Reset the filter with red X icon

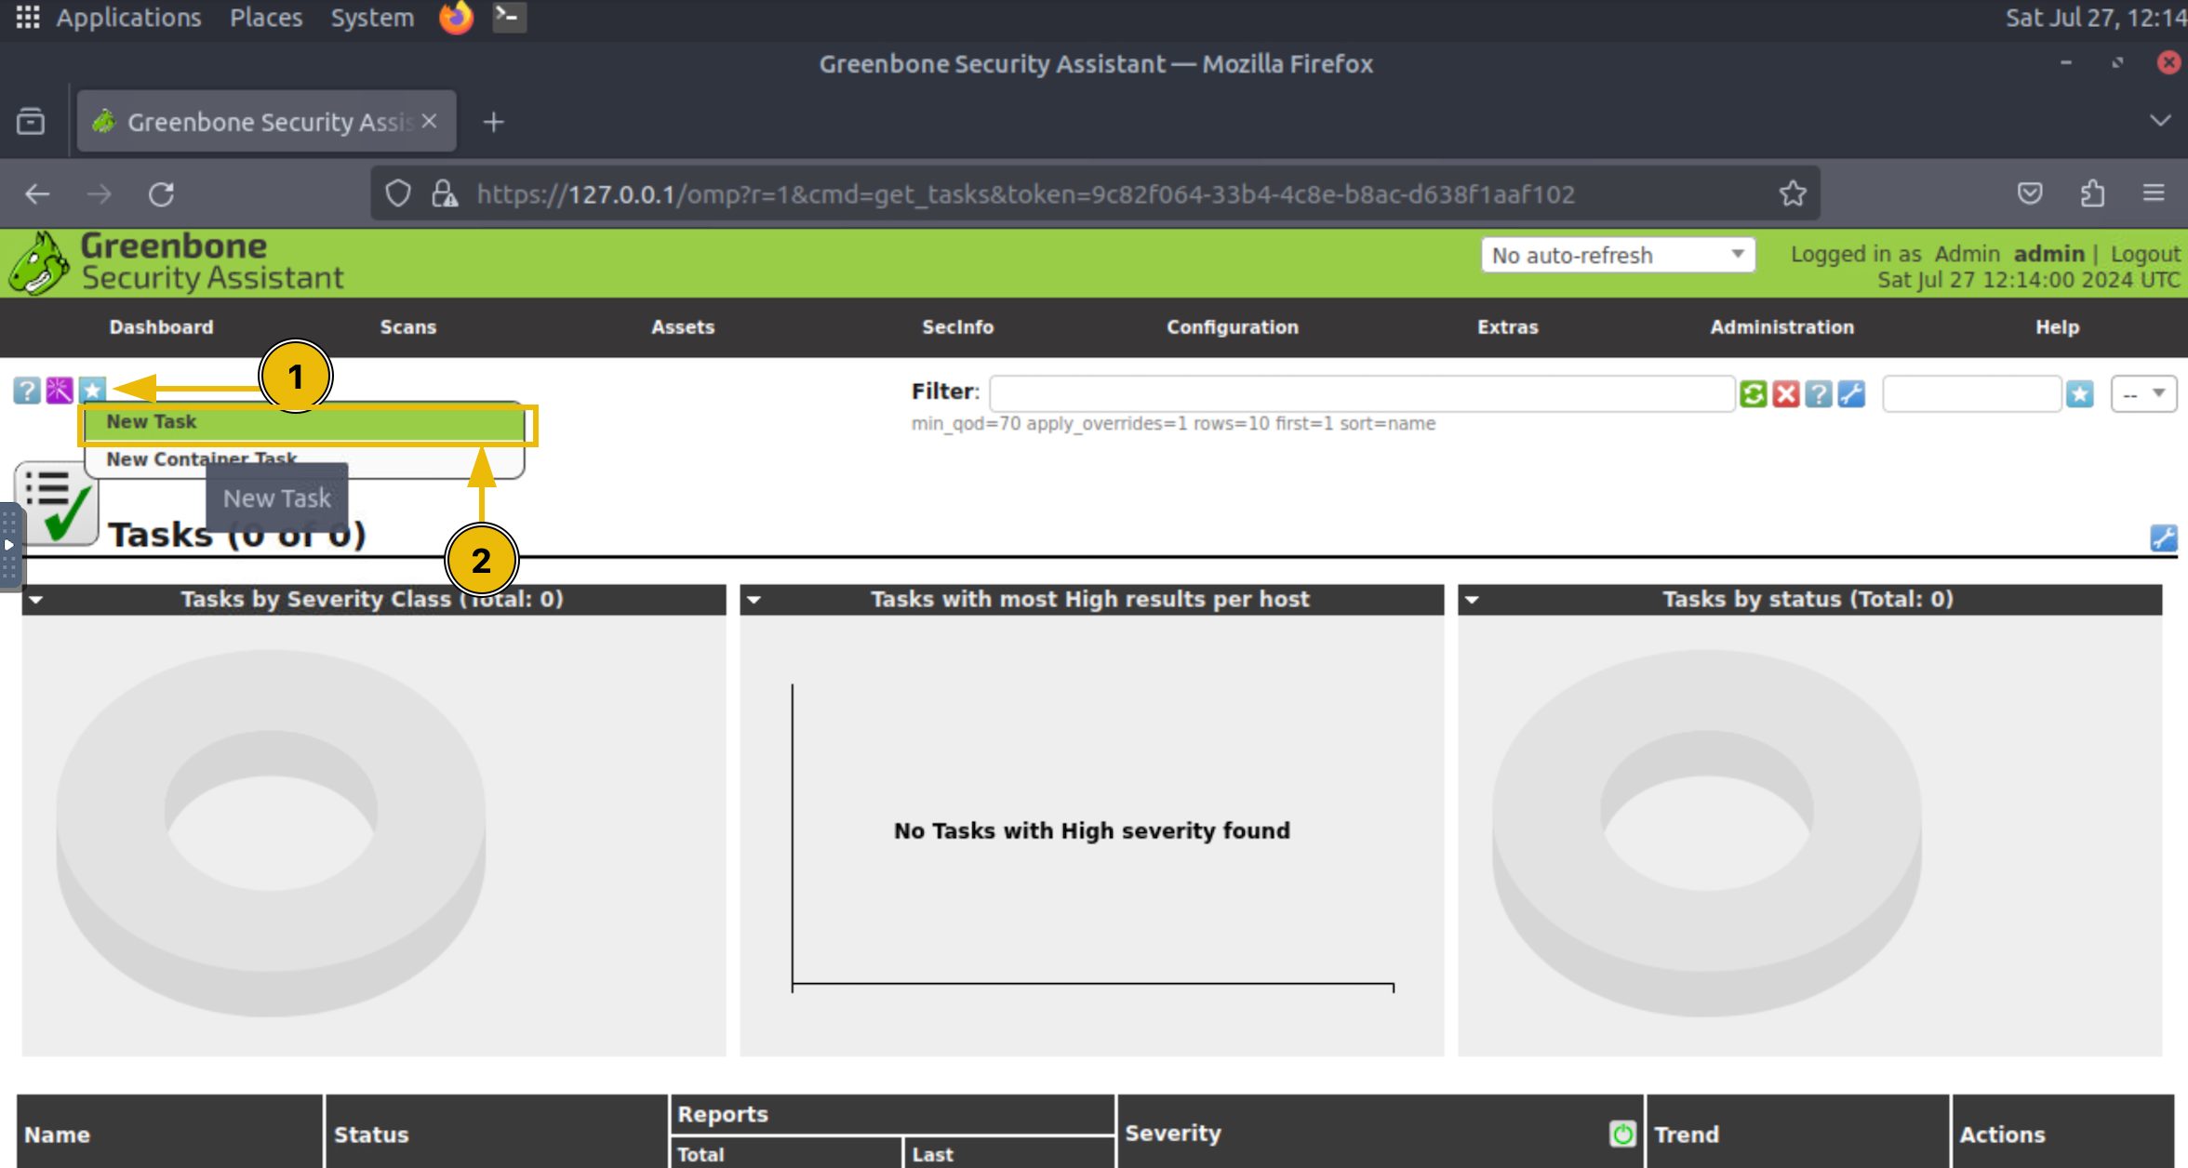1786,393
